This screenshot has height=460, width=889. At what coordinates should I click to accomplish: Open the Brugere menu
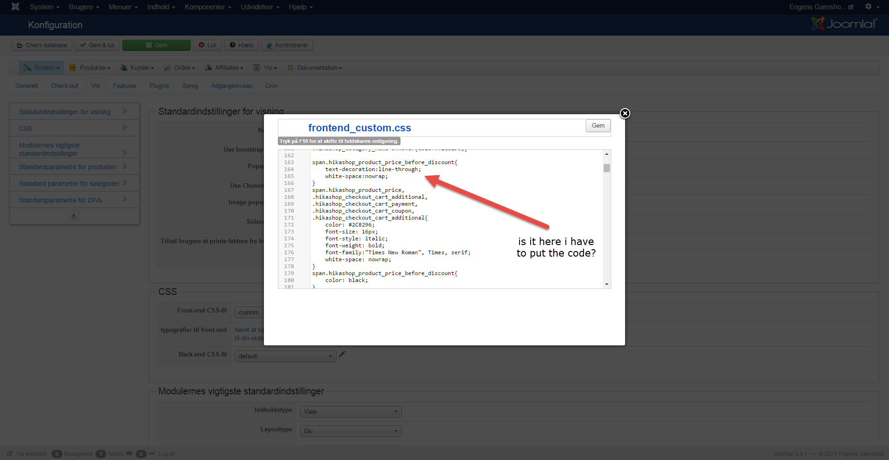84,7
